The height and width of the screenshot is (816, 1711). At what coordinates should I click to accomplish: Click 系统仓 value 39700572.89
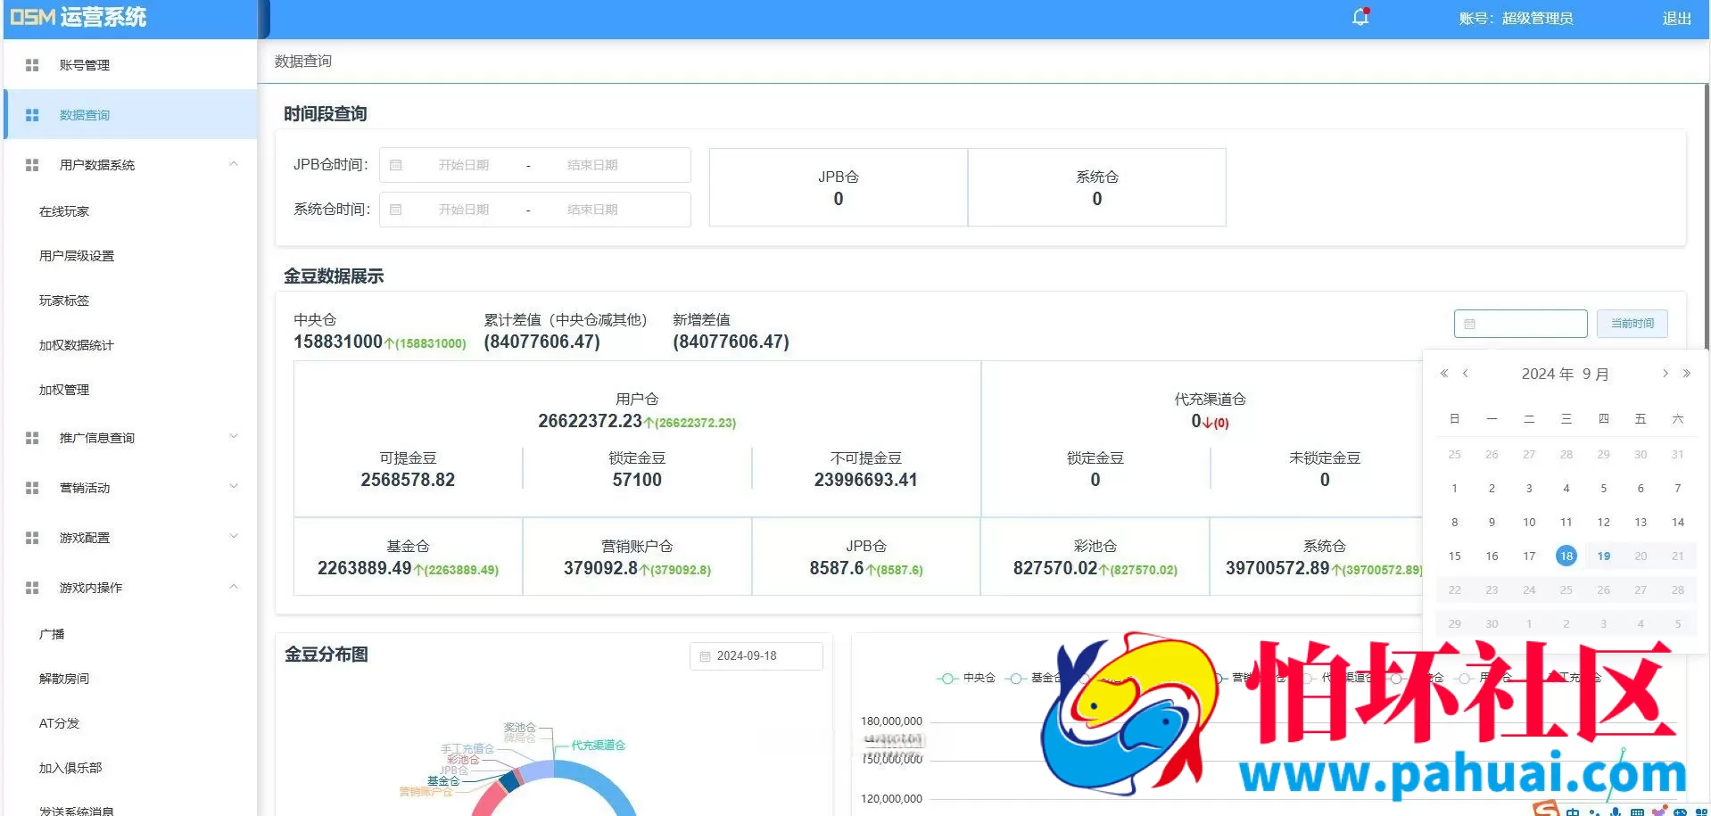click(1277, 568)
